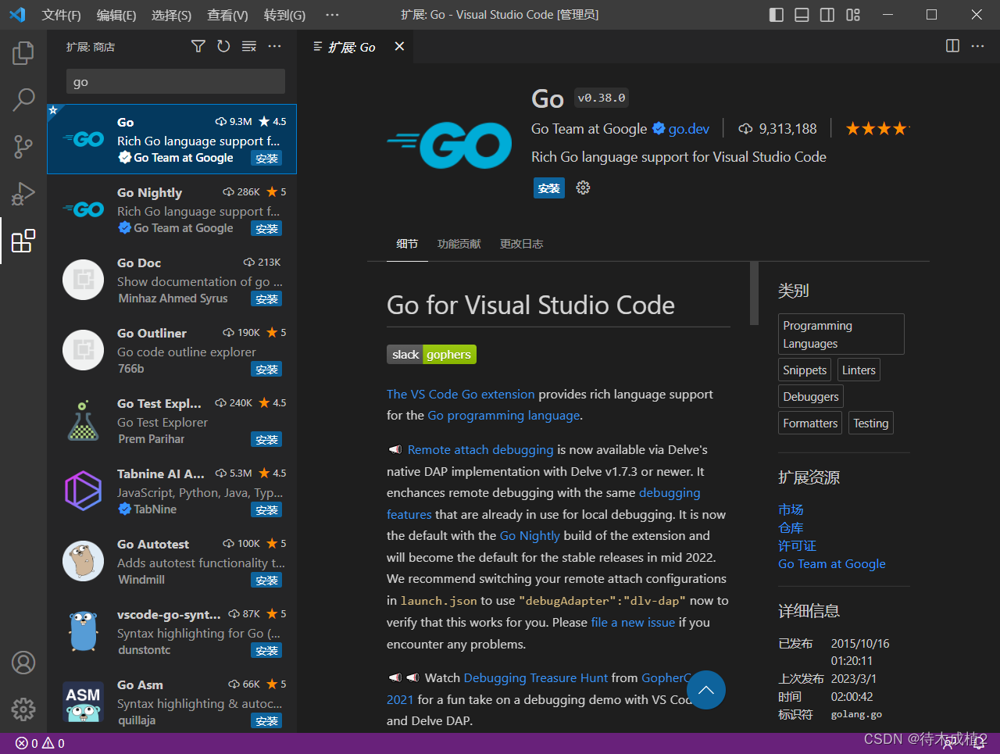The width and height of the screenshot is (1000, 754).
Task: Open the Extensions view icon
Action: click(23, 241)
